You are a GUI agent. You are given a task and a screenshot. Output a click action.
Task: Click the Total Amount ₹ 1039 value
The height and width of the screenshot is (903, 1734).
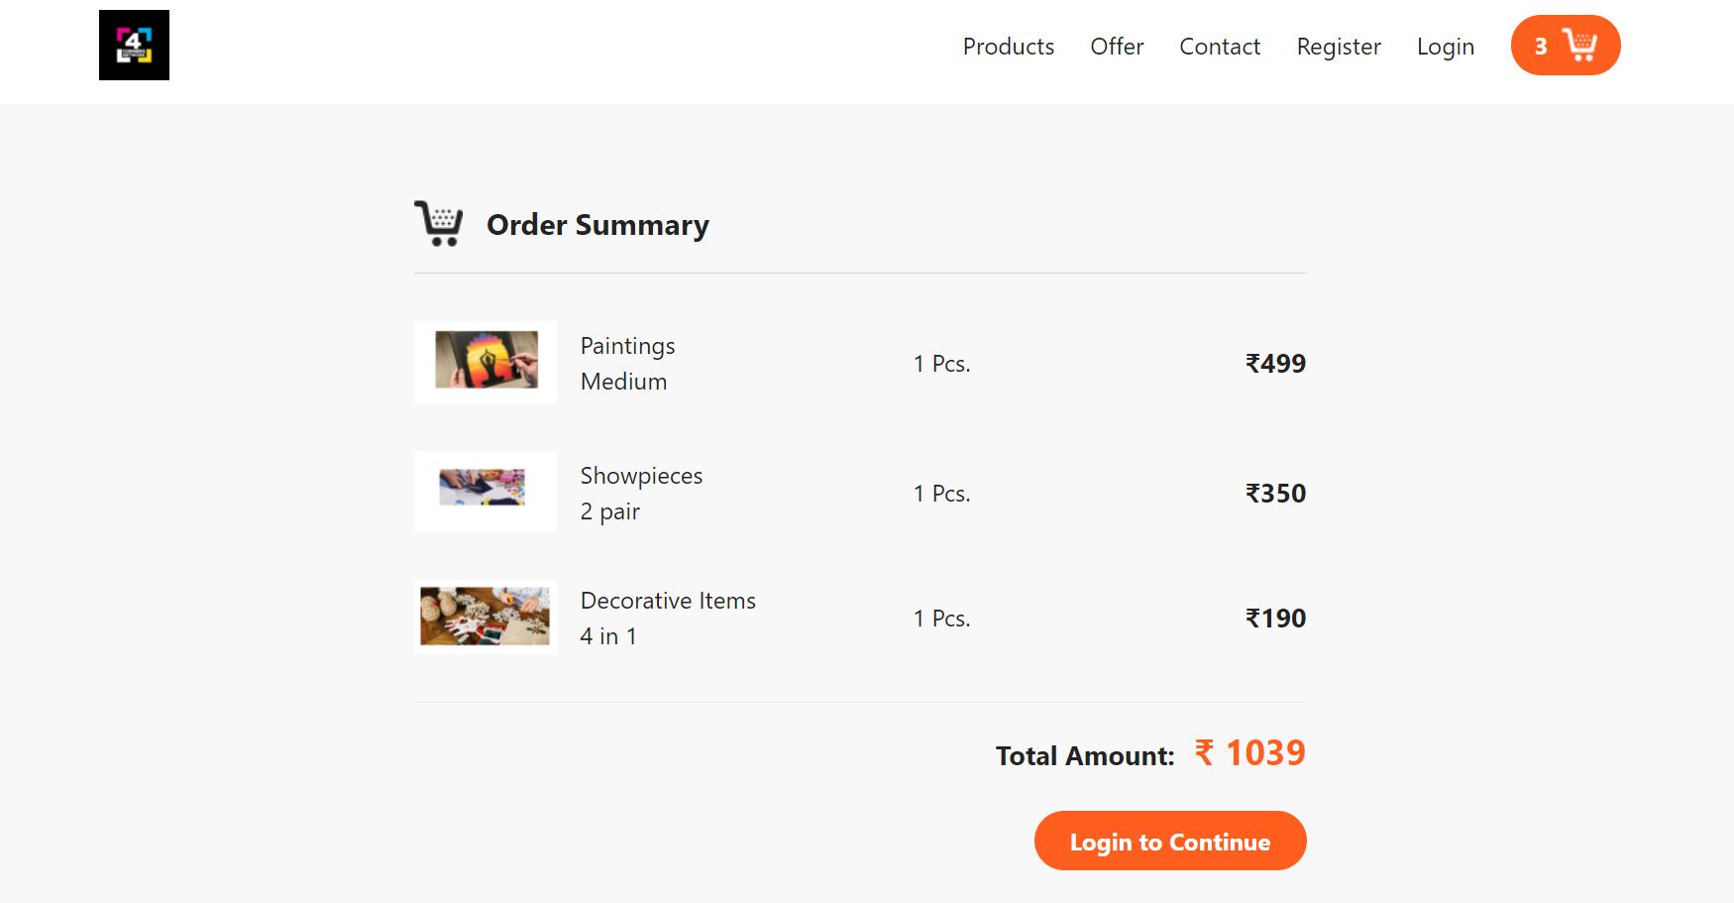1250,753
